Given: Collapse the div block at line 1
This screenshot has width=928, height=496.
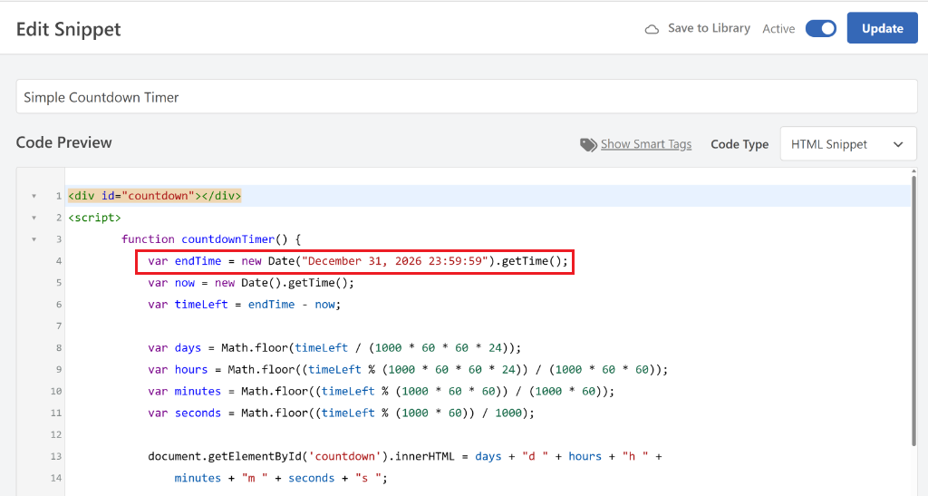Looking at the screenshot, I should coord(34,196).
